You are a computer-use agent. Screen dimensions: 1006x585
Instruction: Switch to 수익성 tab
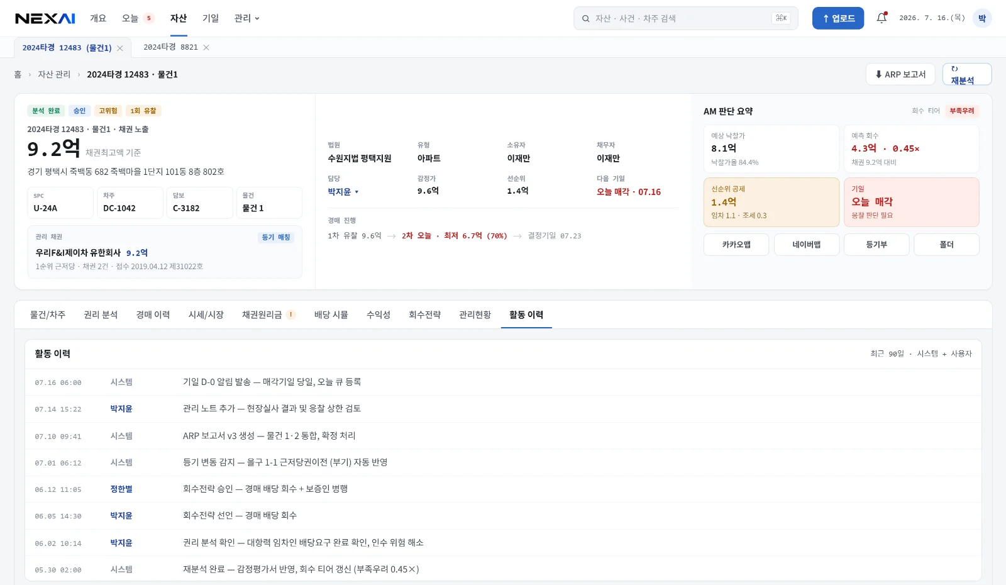coord(379,315)
